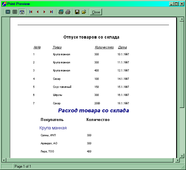The width and height of the screenshot is (186, 170).
Task: Go to the first page of the report
Action: 31,12
